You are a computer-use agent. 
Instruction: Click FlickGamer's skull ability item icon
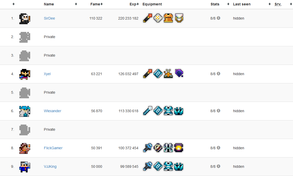pos(158,148)
